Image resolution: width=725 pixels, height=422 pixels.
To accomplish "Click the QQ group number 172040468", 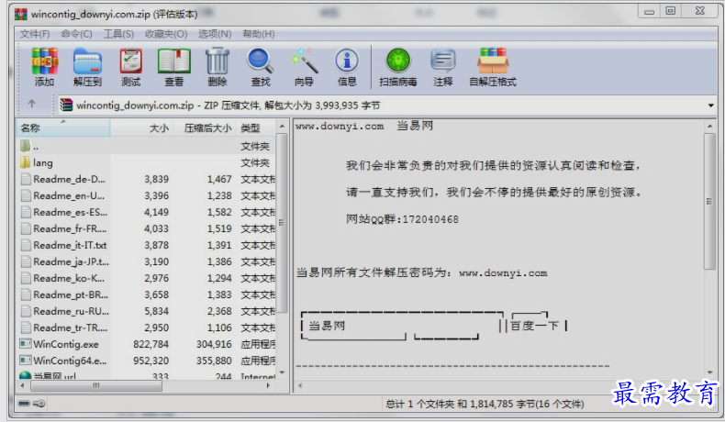I will 430,219.
